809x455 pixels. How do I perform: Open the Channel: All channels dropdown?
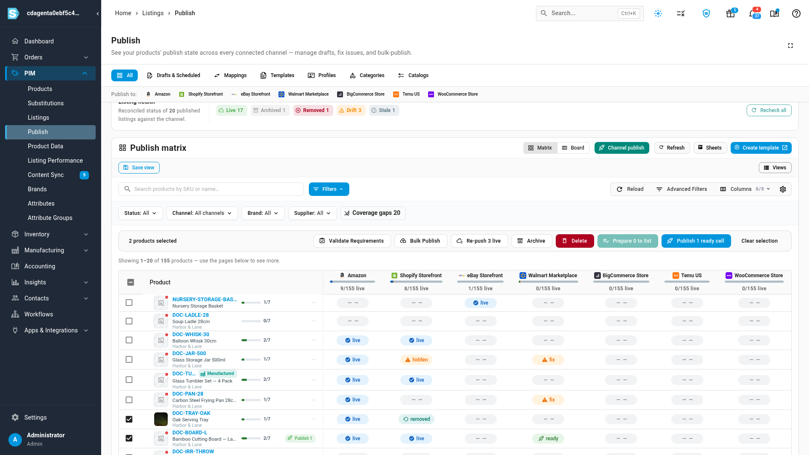(202, 213)
